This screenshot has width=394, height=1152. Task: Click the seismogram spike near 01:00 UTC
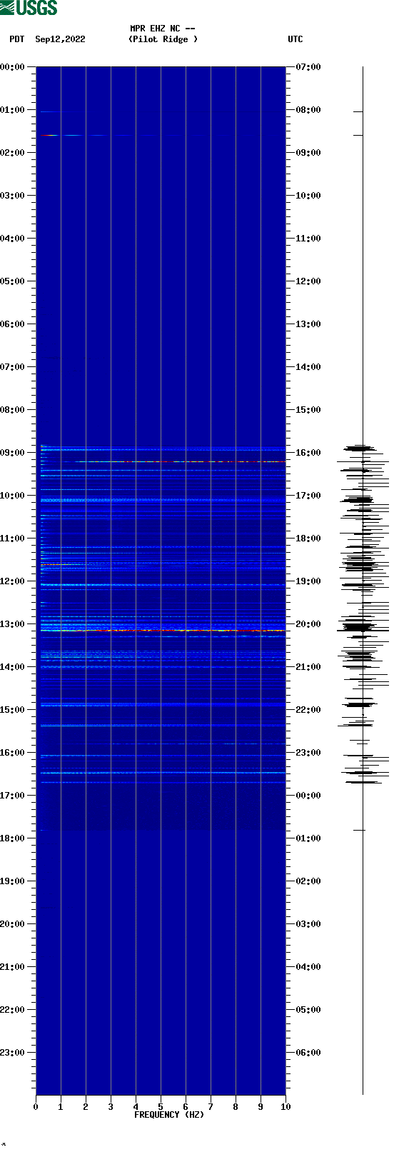pyautogui.click(x=359, y=830)
